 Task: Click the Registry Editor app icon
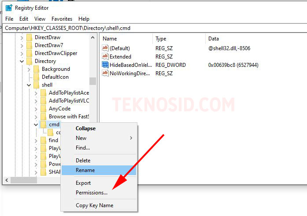[9, 8]
